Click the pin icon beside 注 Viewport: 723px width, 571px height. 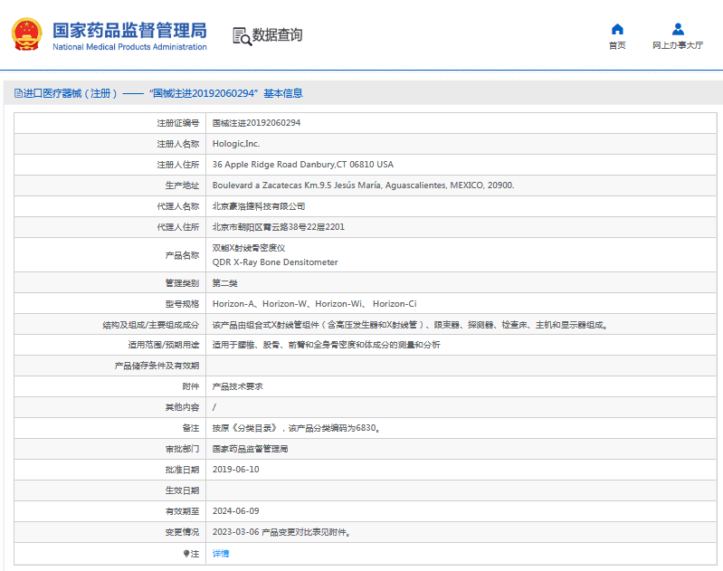click(x=186, y=553)
